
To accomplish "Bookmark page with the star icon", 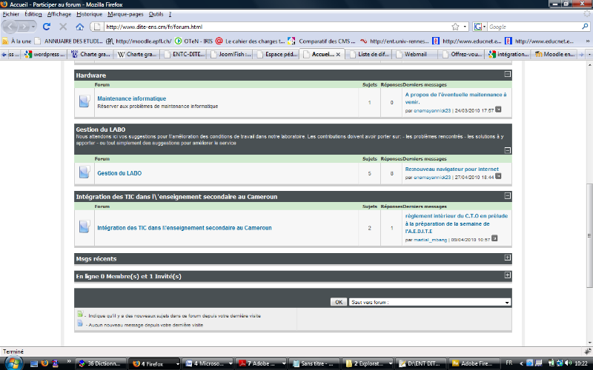I will point(455,27).
